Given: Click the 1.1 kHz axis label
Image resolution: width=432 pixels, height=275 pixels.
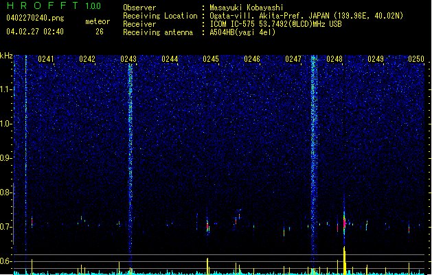Looking at the screenshot, I should [x=5, y=89].
